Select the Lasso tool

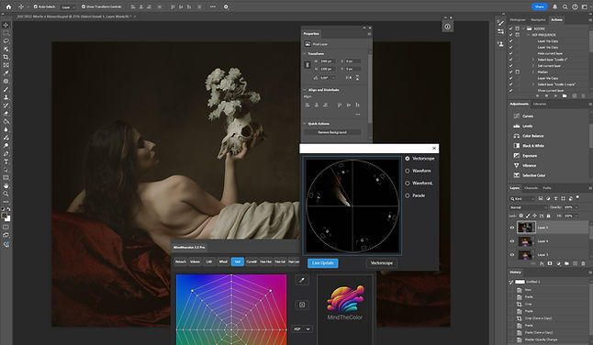pyautogui.click(x=6, y=40)
